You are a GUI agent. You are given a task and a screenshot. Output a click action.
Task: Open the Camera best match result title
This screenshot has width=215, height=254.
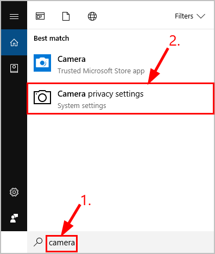[72, 59]
